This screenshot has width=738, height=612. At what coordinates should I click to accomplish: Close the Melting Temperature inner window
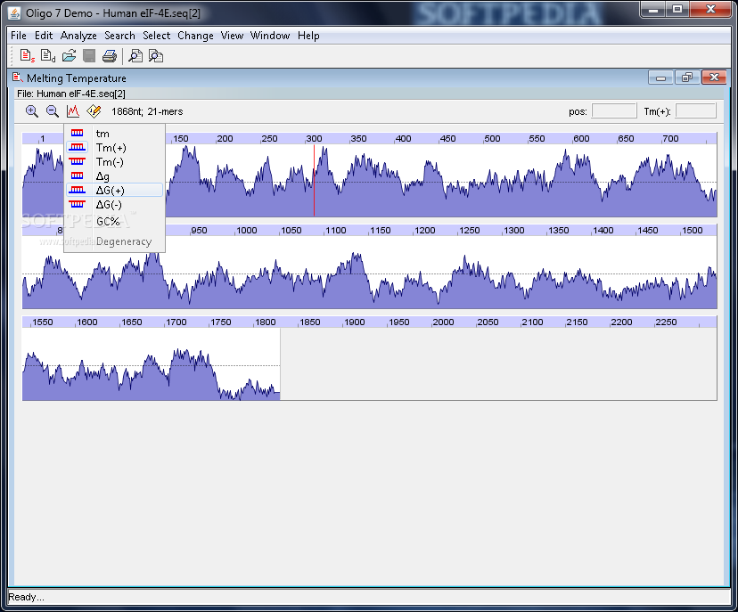[x=714, y=78]
